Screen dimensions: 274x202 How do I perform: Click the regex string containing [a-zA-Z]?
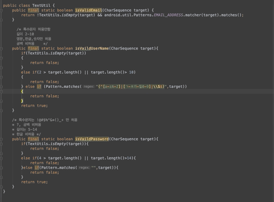click(131, 86)
